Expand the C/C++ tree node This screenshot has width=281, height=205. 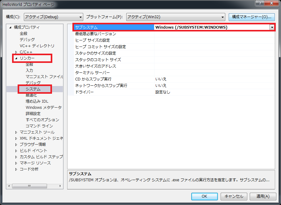coord(16,52)
